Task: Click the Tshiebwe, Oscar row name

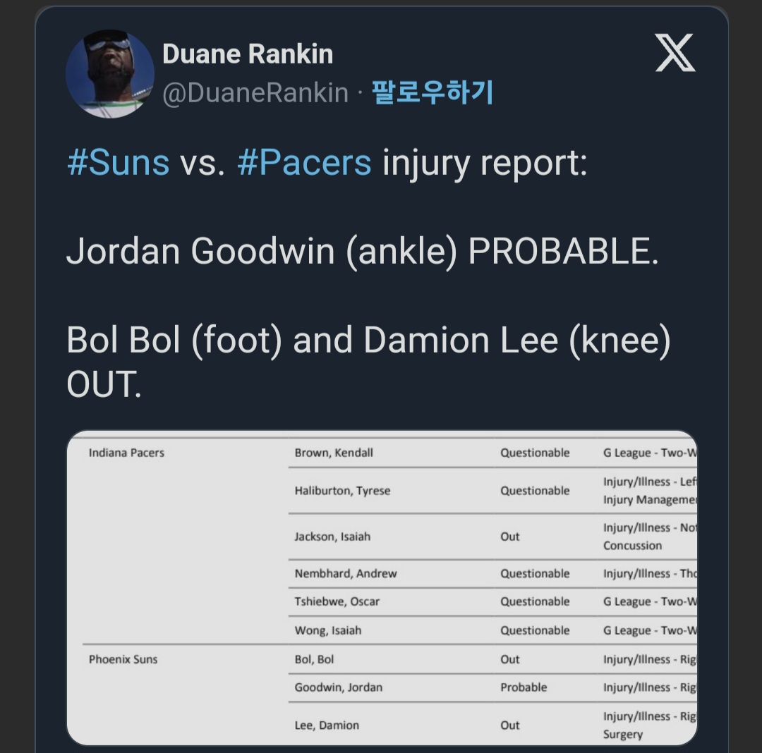Action: pyautogui.click(x=337, y=601)
